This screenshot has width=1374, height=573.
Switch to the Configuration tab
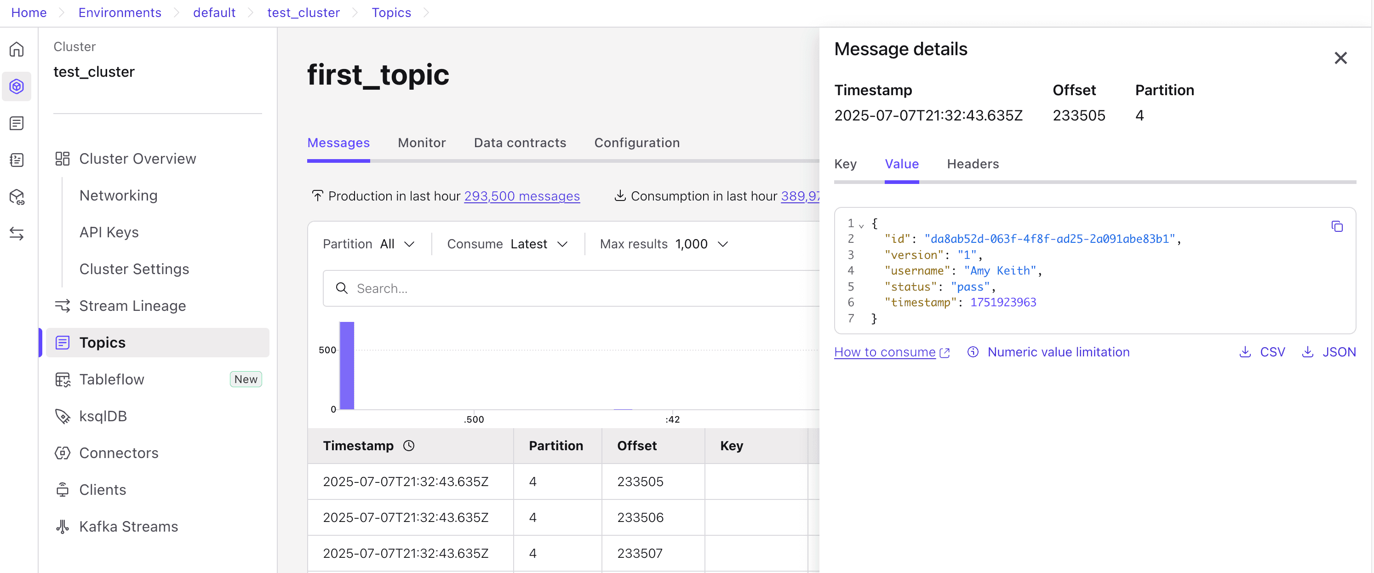tap(637, 143)
